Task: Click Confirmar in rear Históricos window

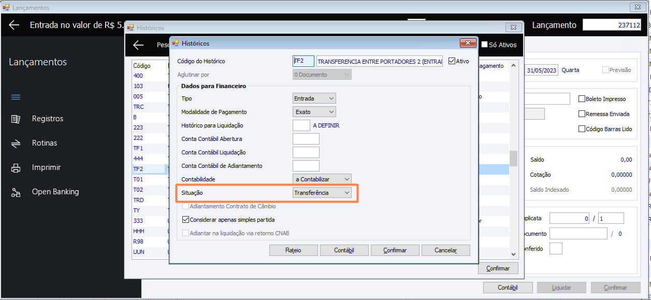Action: [x=498, y=268]
